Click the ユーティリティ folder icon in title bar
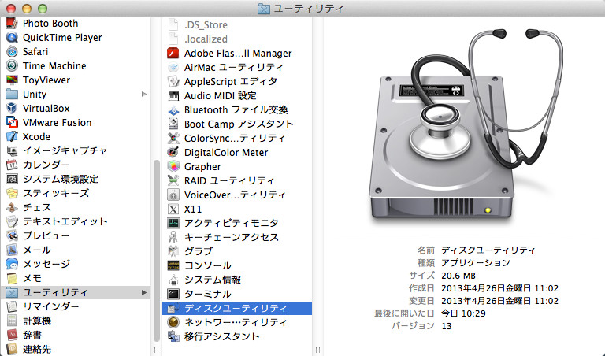This screenshot has width=605, height=356. 264,9
